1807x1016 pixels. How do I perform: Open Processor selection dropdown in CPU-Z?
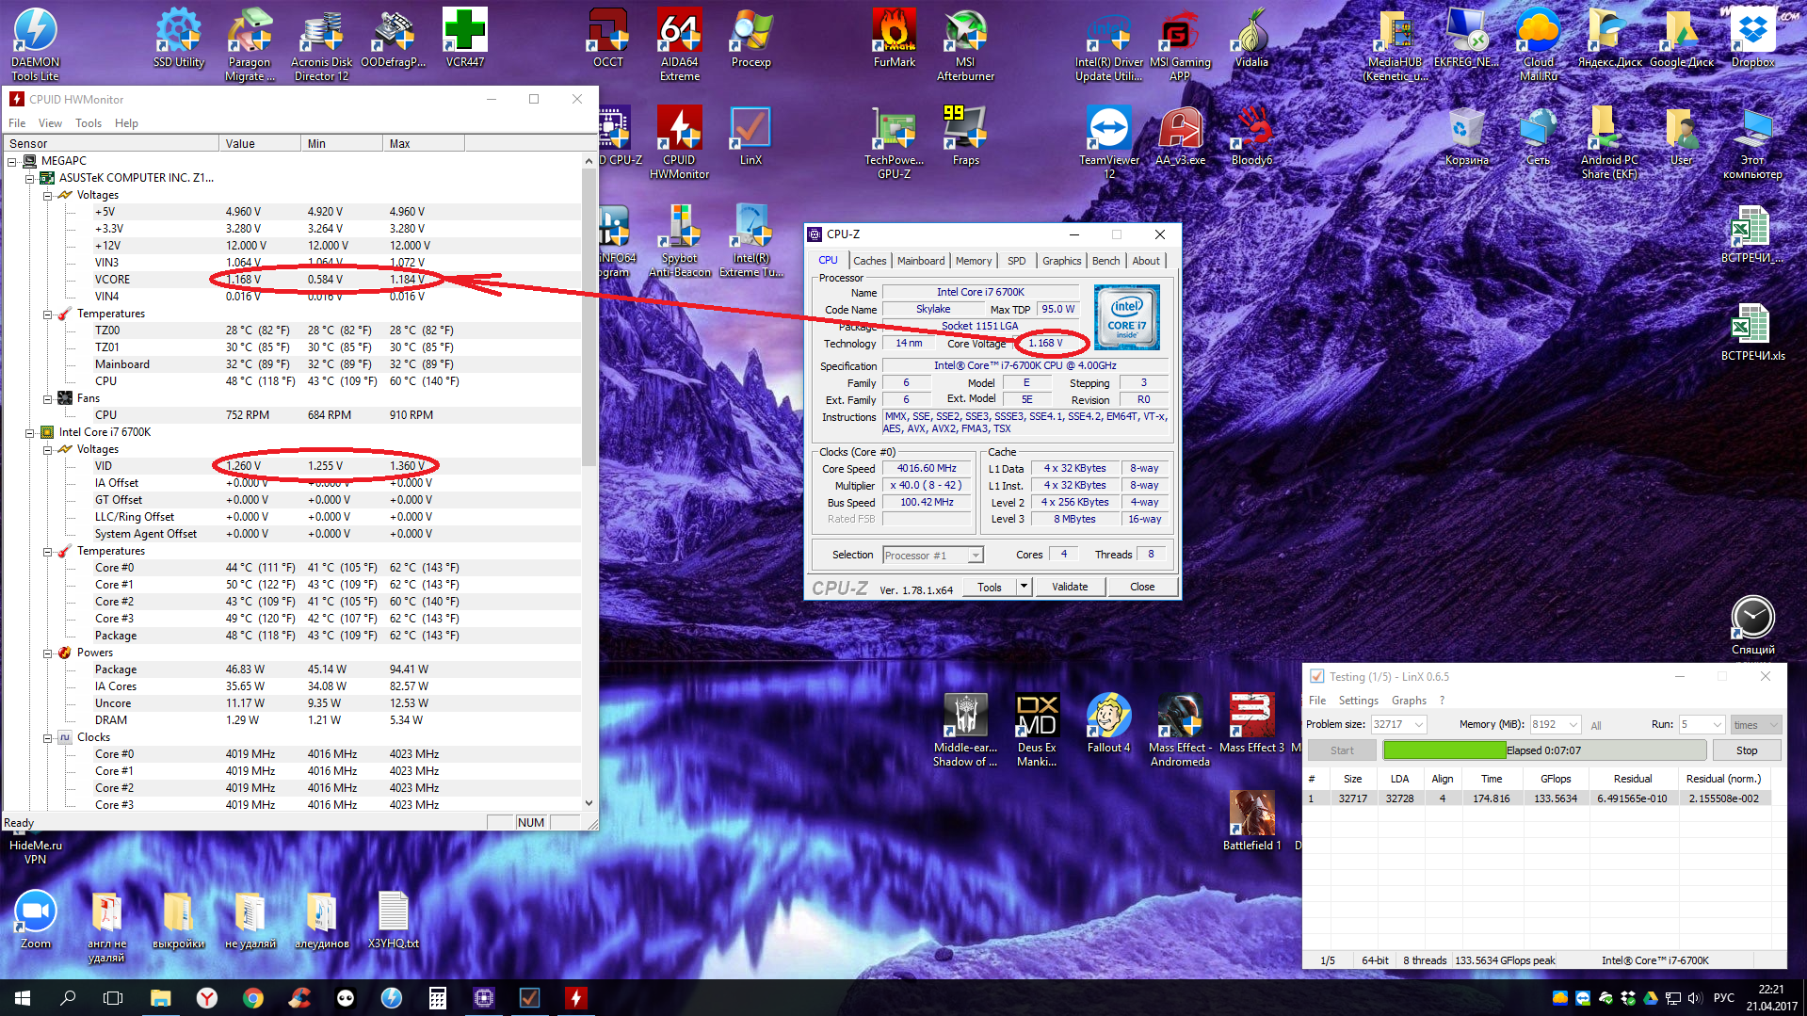pyautogui.click(x=933, y=556)
